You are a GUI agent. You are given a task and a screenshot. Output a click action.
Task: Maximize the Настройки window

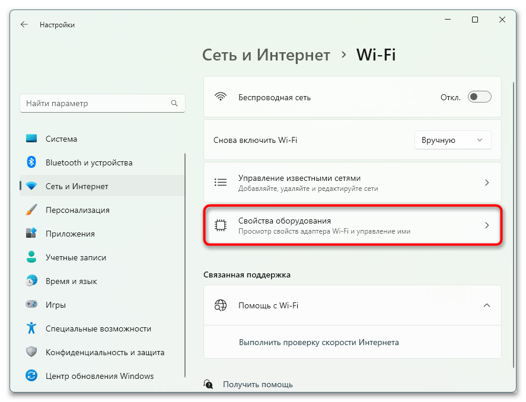pos(474,20)
